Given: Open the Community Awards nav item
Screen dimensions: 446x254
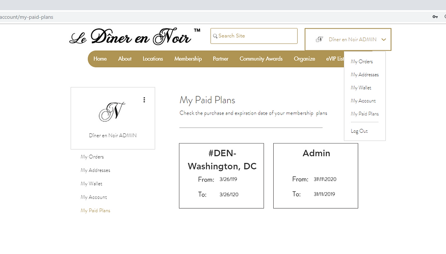Looking at the screenshot, I should tap(261, 59).
